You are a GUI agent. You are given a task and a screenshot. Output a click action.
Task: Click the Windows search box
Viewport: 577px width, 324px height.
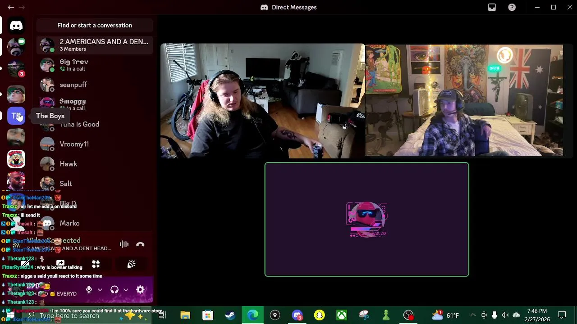click(x=86, y=315)
